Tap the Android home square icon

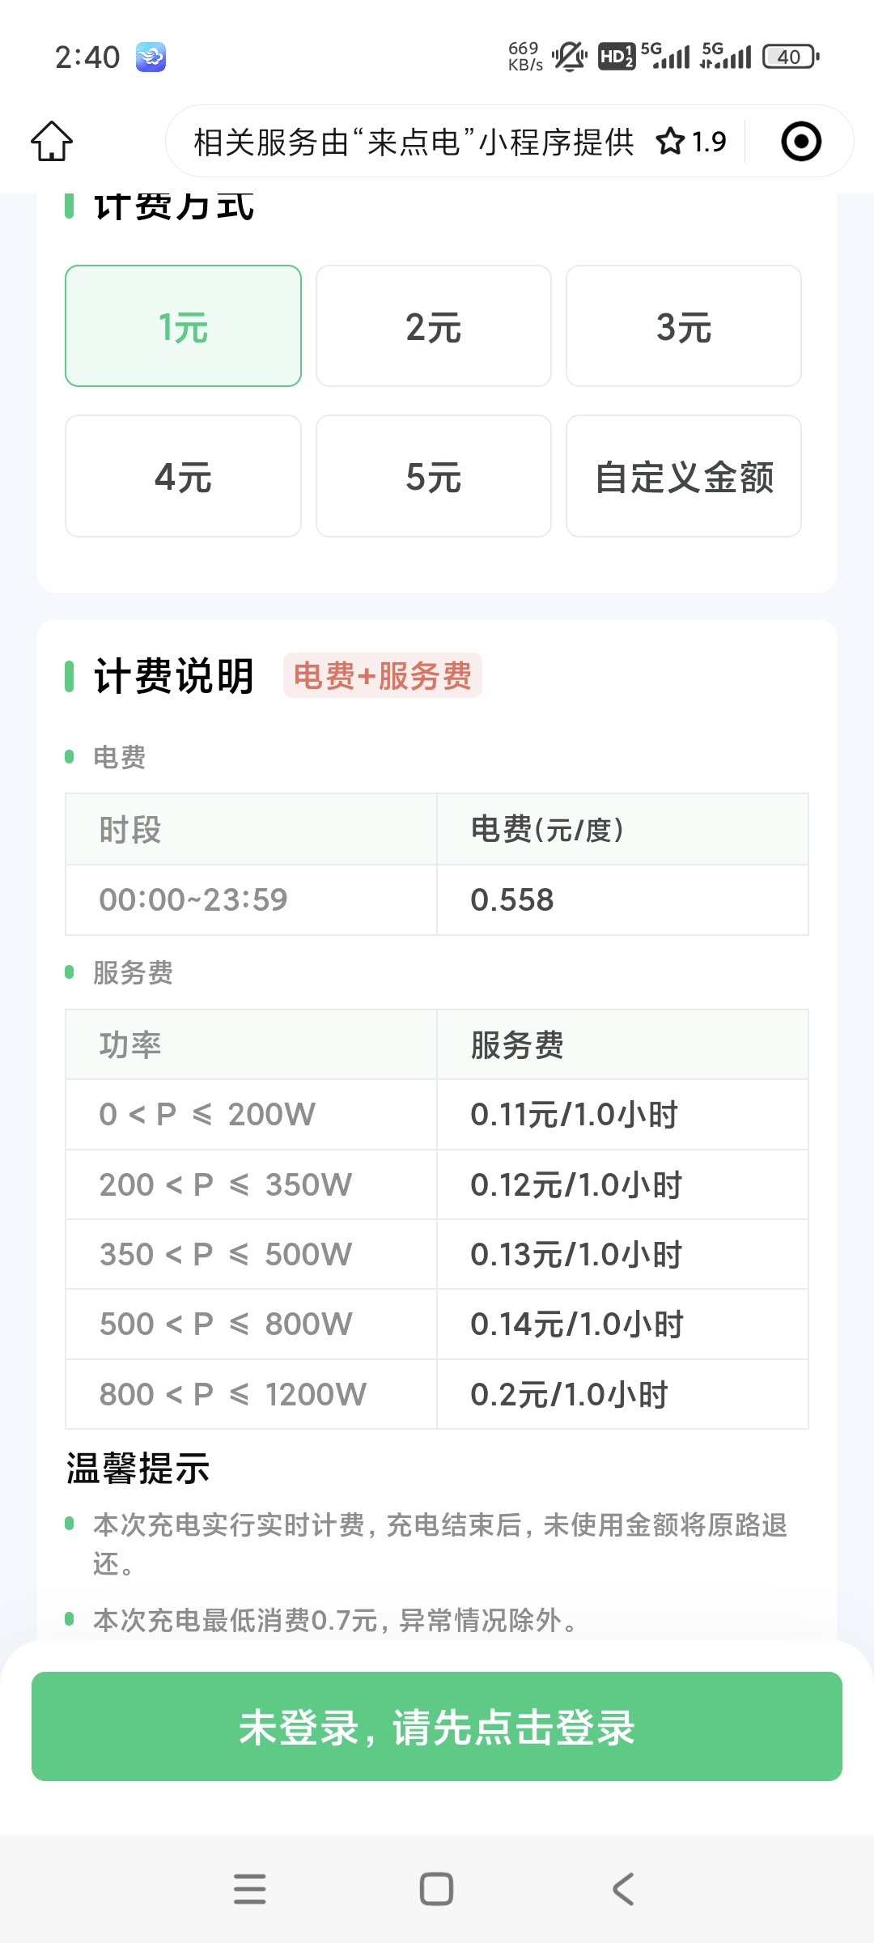436,1889
